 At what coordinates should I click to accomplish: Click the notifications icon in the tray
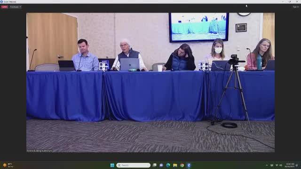click(297, 165)
